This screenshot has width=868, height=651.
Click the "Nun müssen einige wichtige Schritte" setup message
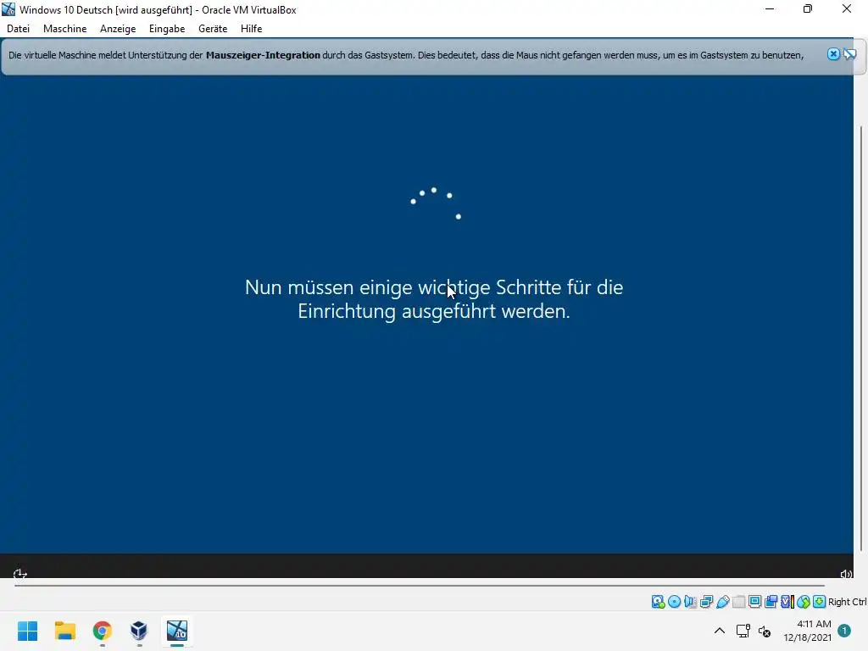pos(434,299)
